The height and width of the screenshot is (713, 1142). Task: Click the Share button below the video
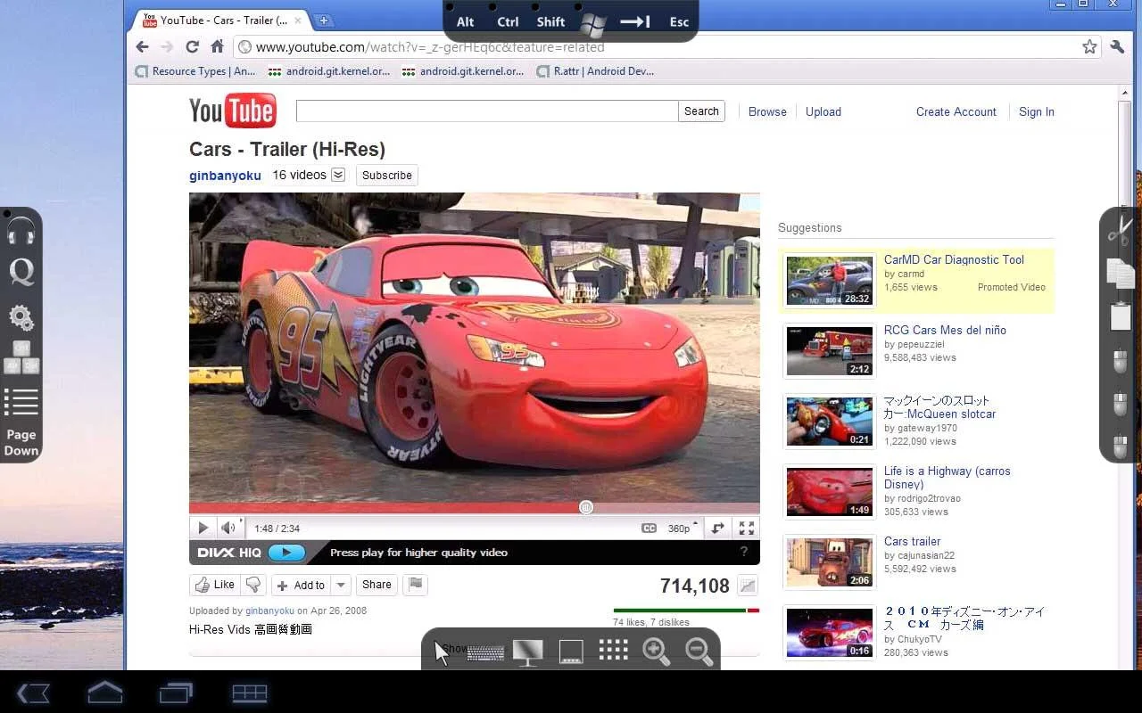coord(377,585)
